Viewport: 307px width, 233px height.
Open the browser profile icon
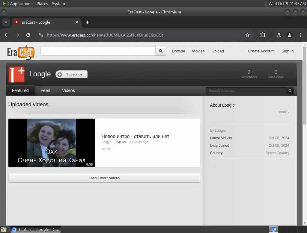point(290,35)
